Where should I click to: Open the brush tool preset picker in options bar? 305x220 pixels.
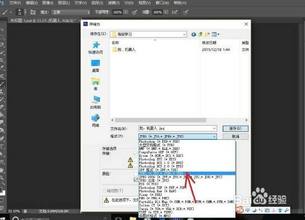[6, 12]
